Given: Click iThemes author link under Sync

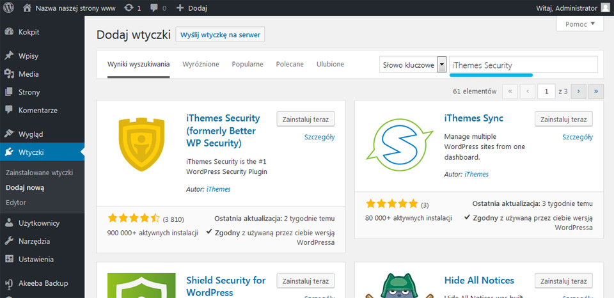Looking at the screenshot, I should click(476, 174).
